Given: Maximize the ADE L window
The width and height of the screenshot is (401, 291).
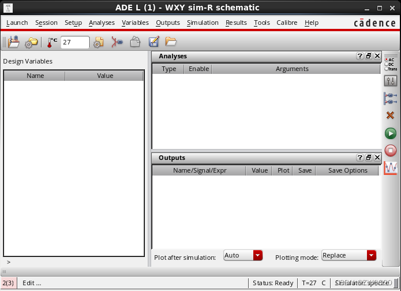Looking at the screenshot, I should point(380,8).
